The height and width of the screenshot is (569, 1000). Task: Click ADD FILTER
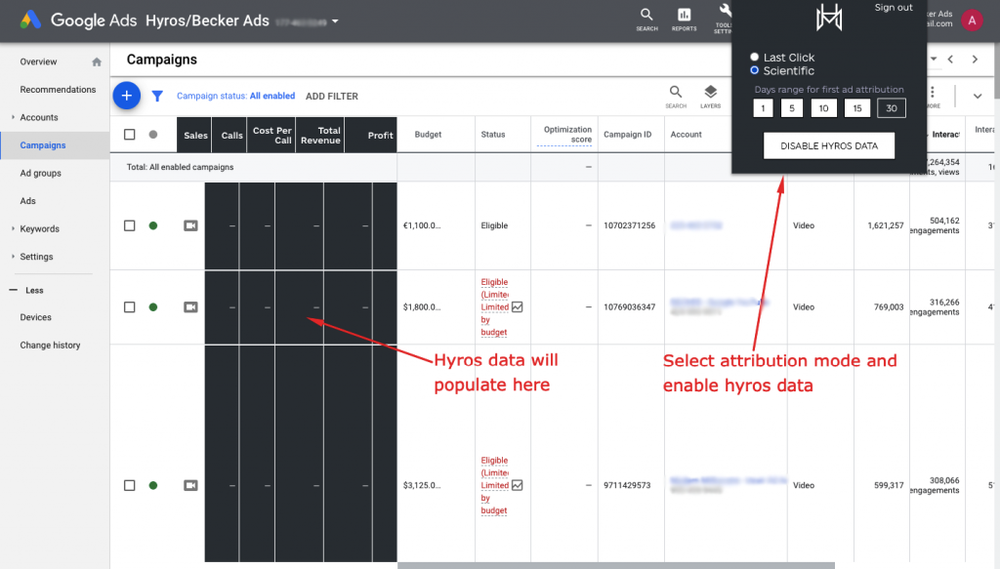(x=332, y=97)
